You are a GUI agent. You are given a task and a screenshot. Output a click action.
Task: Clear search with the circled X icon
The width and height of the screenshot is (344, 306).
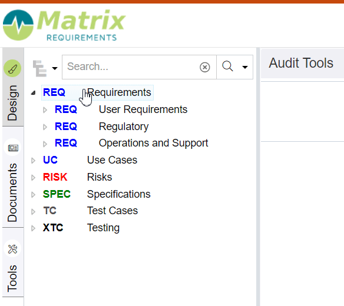(x=204, y=67)
